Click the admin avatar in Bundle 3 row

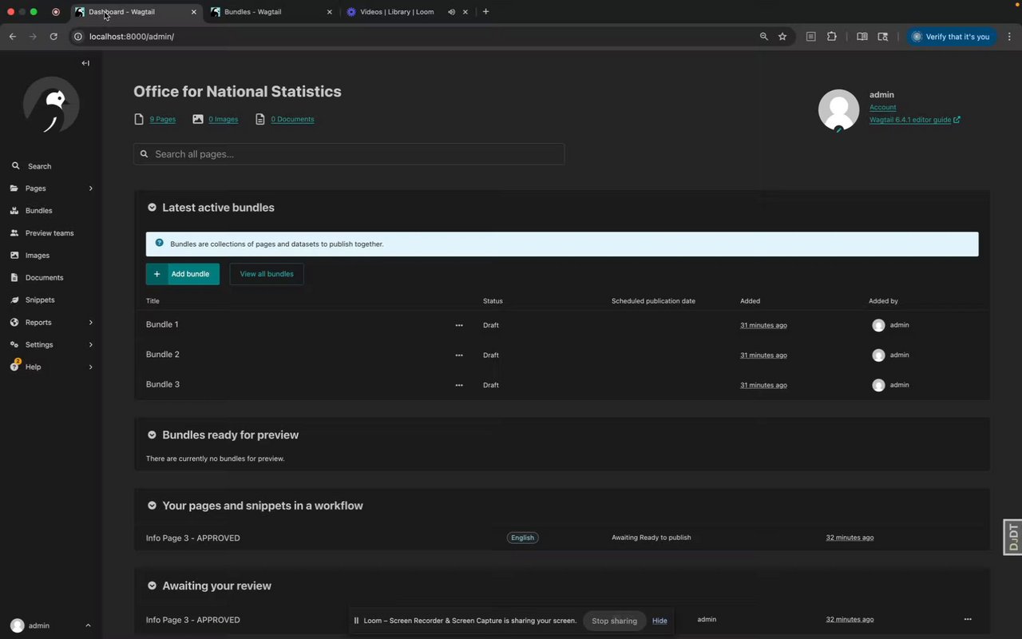[878, 385]
